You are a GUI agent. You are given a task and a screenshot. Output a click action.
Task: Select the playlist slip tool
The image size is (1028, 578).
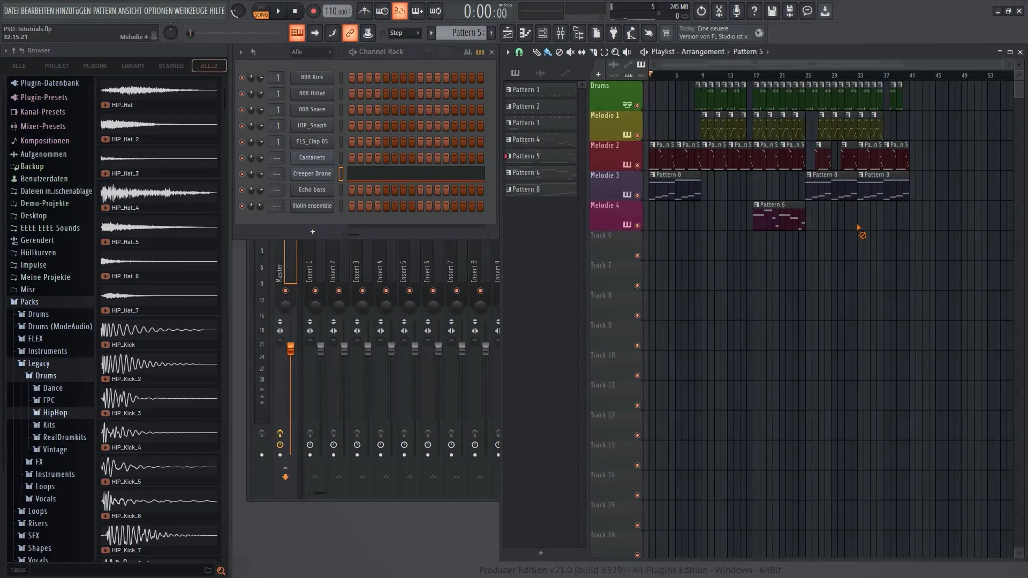pos(581,52)
